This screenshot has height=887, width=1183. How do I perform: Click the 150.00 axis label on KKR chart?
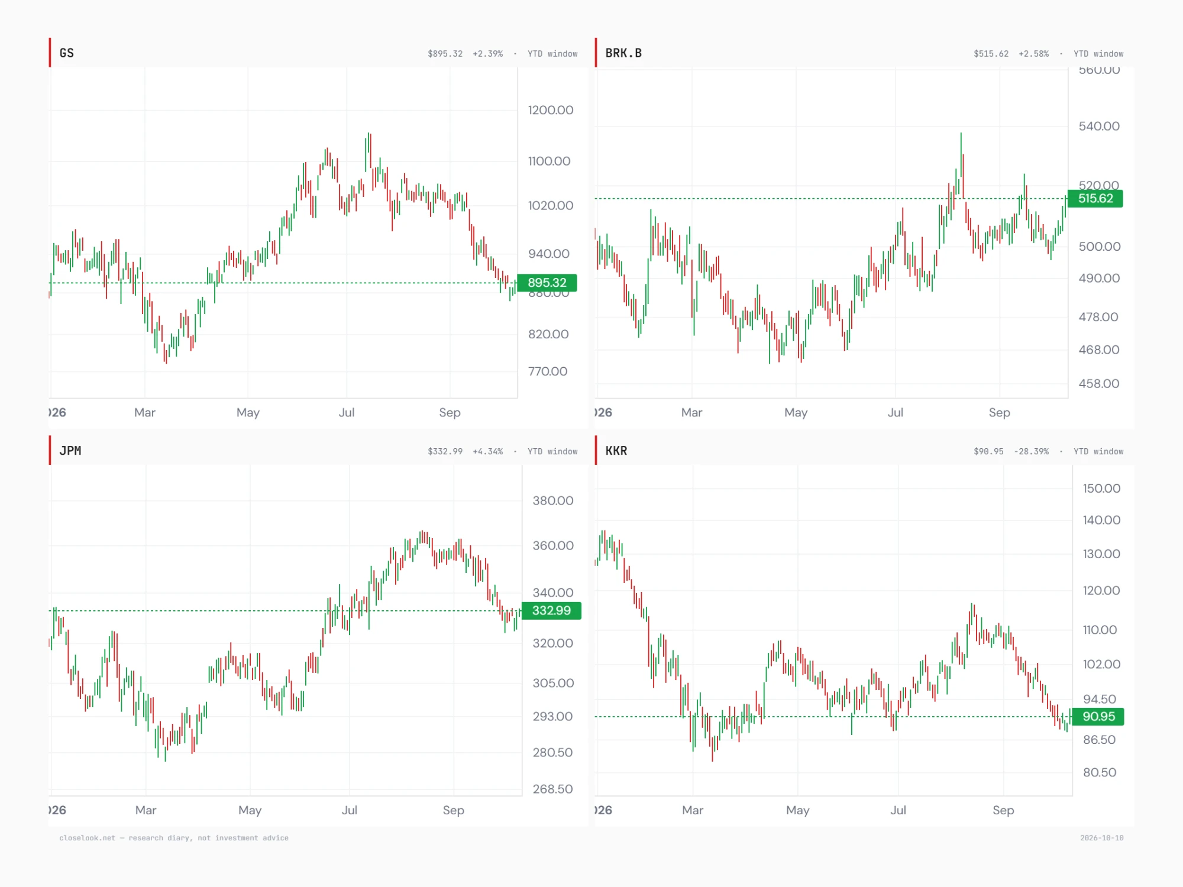(x=1101, y=488)
